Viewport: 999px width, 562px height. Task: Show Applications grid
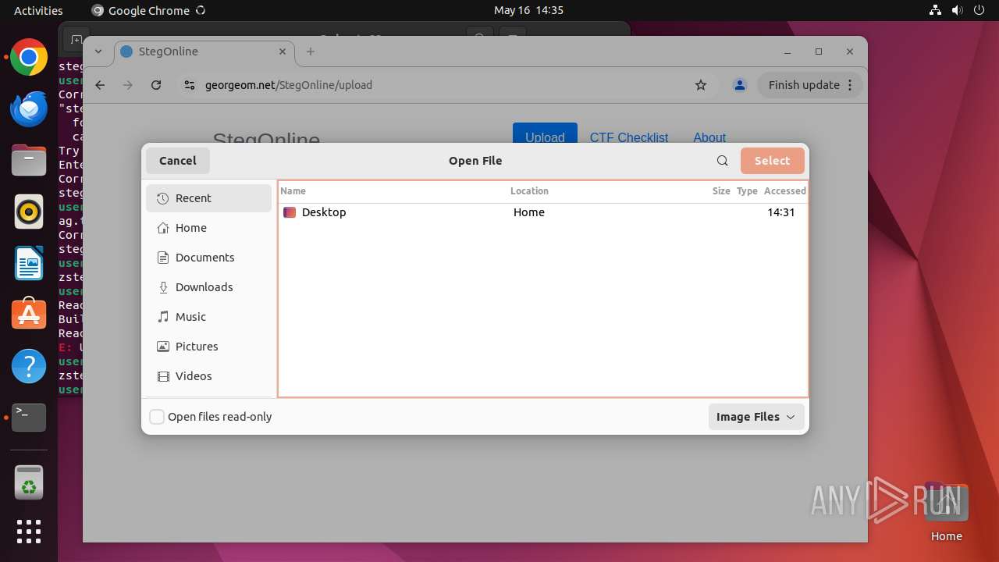29,532
